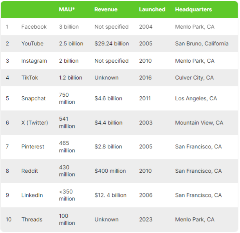
Task: Click YouTube's $29.24 billion revenue cell
Action: pos(112,43)
